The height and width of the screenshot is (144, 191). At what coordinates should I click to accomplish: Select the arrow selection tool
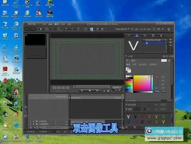[41, 29]
